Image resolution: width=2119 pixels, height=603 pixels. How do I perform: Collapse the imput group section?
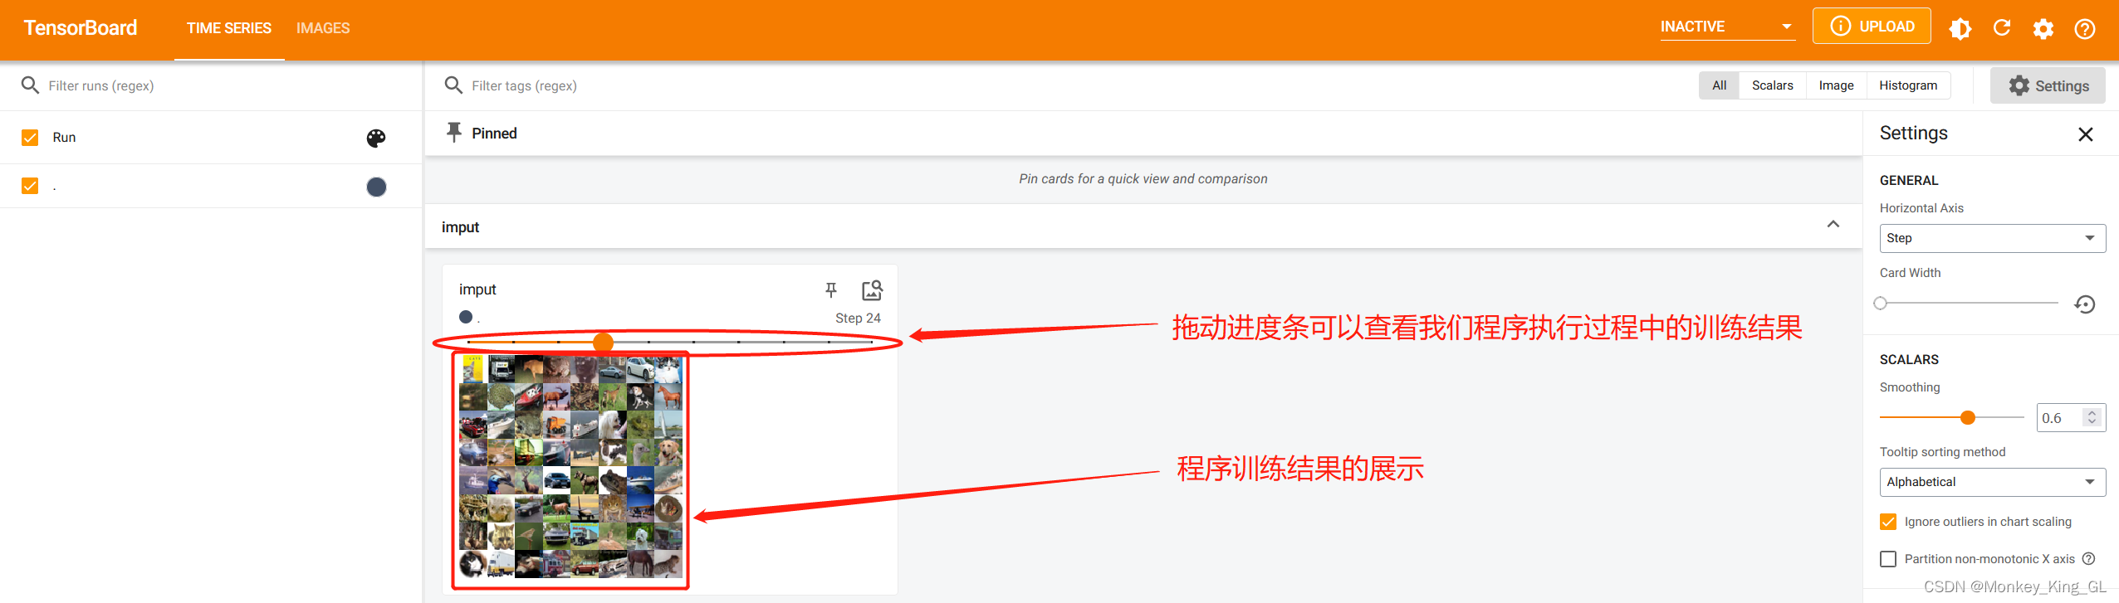[1833, 225]
